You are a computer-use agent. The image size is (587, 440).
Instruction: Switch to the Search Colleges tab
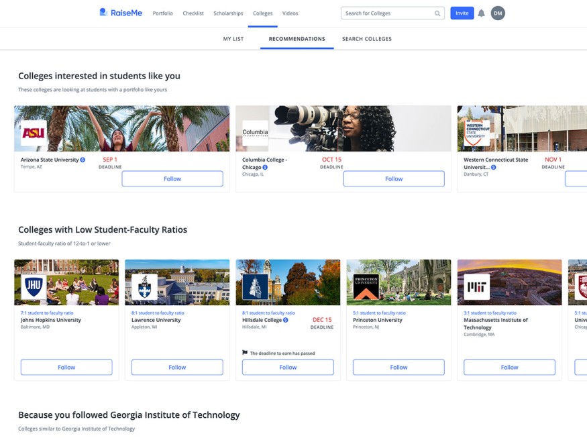click(367, 39)
